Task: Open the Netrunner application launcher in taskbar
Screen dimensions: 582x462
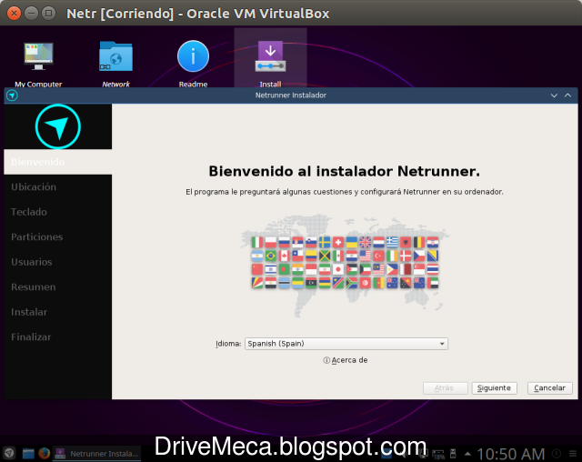Action: 9,453
